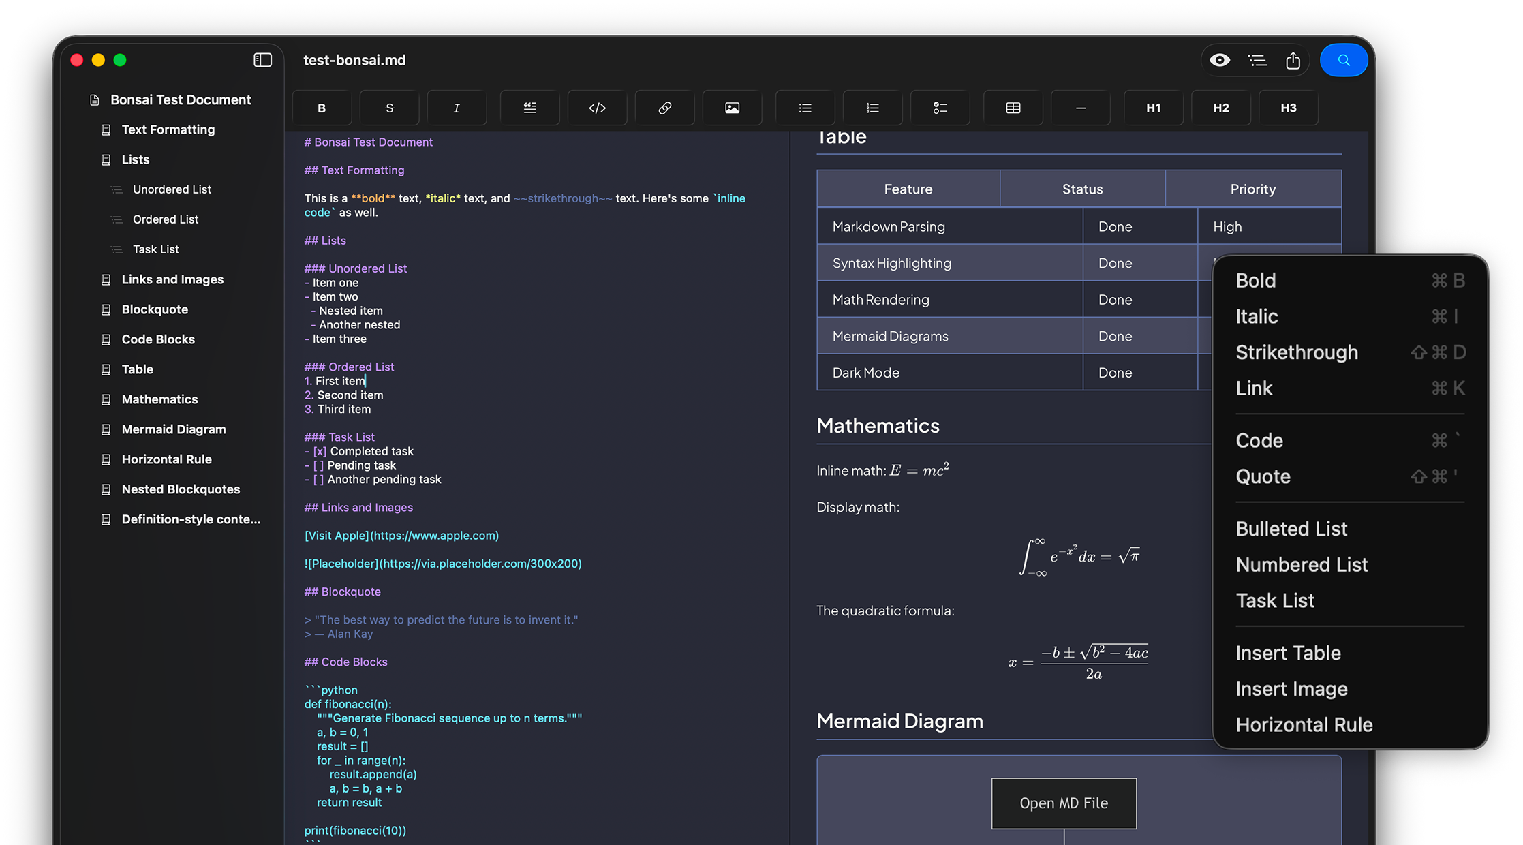Click the '1. First item' line in editor
The width and height of the screenshot is (1523, 845).
[335, 381]
